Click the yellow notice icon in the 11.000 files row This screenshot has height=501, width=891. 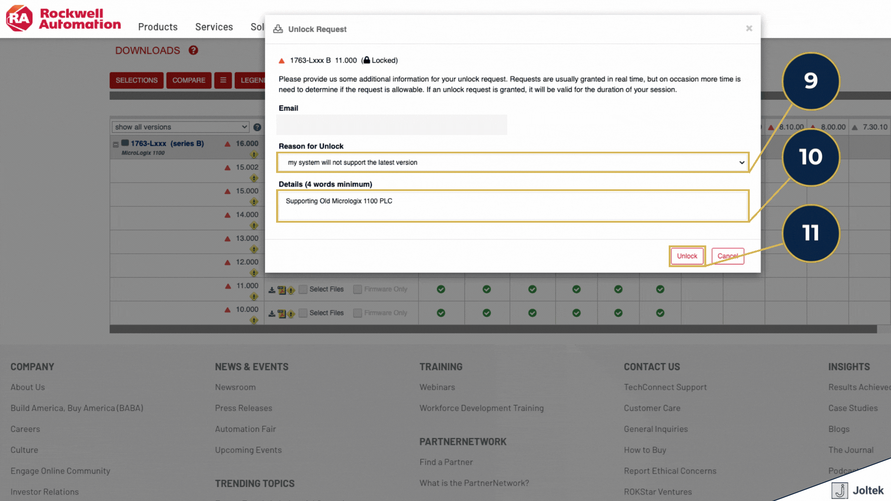(291, 290)
